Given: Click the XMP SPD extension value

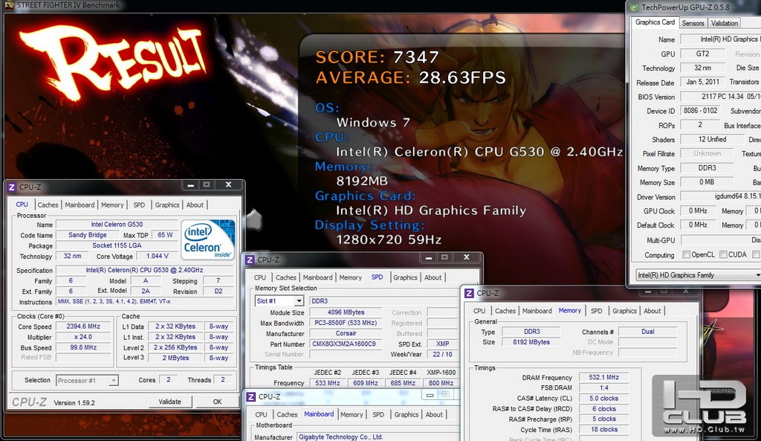Looking at the screenshot, I should coord(442,344).
